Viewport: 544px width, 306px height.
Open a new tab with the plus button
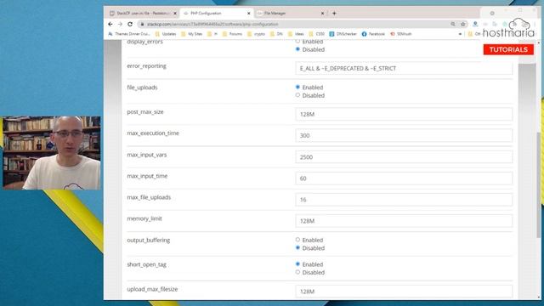tap(334, 14)
